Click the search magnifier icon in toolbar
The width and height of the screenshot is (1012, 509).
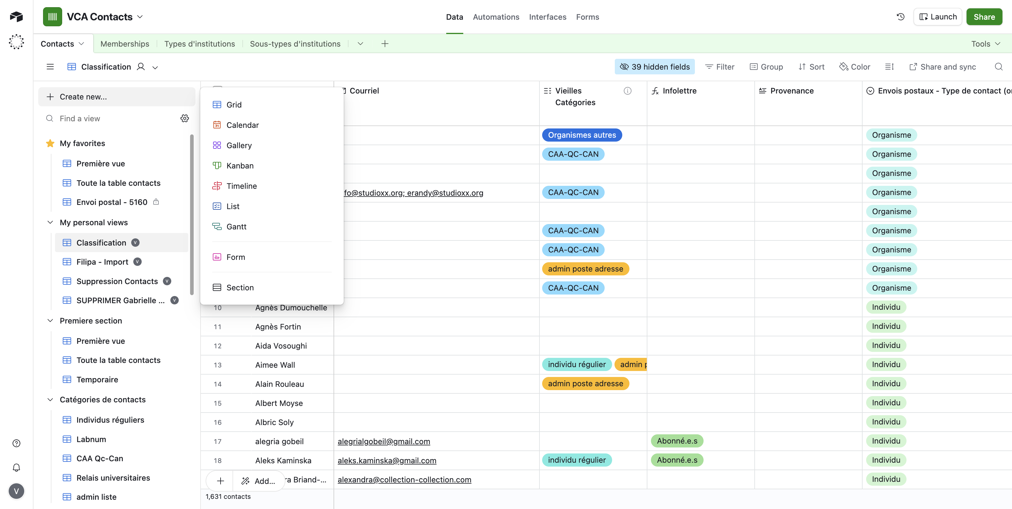tap(998, 67)
